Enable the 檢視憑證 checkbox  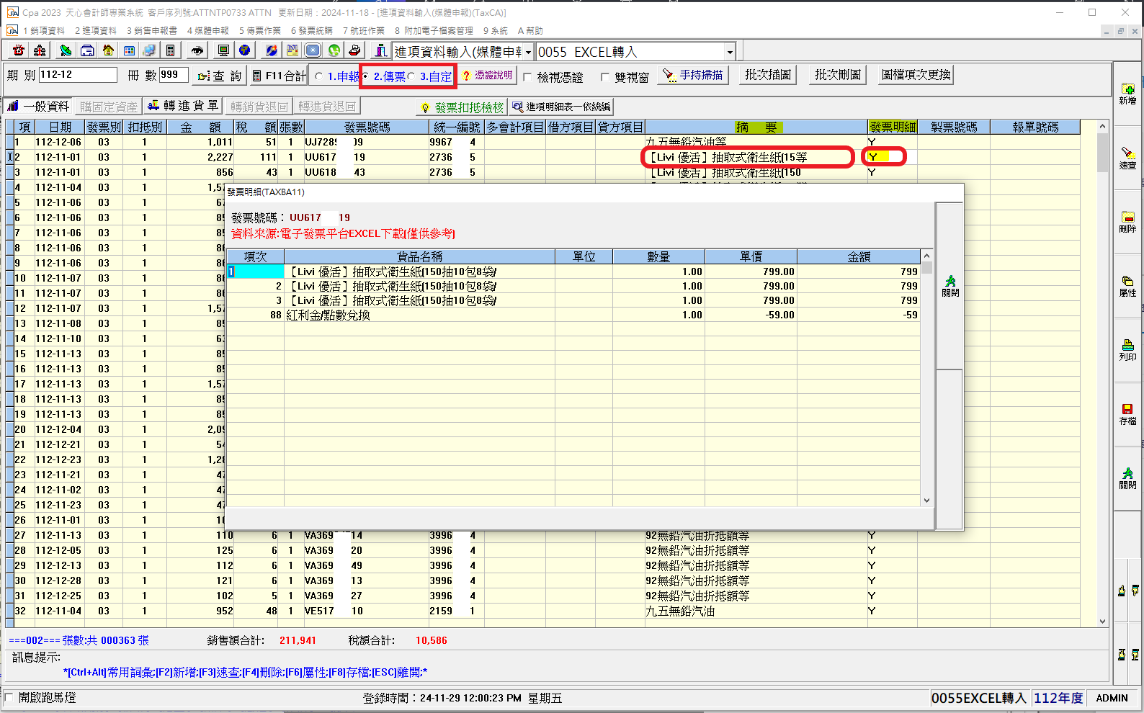(528, 77)
